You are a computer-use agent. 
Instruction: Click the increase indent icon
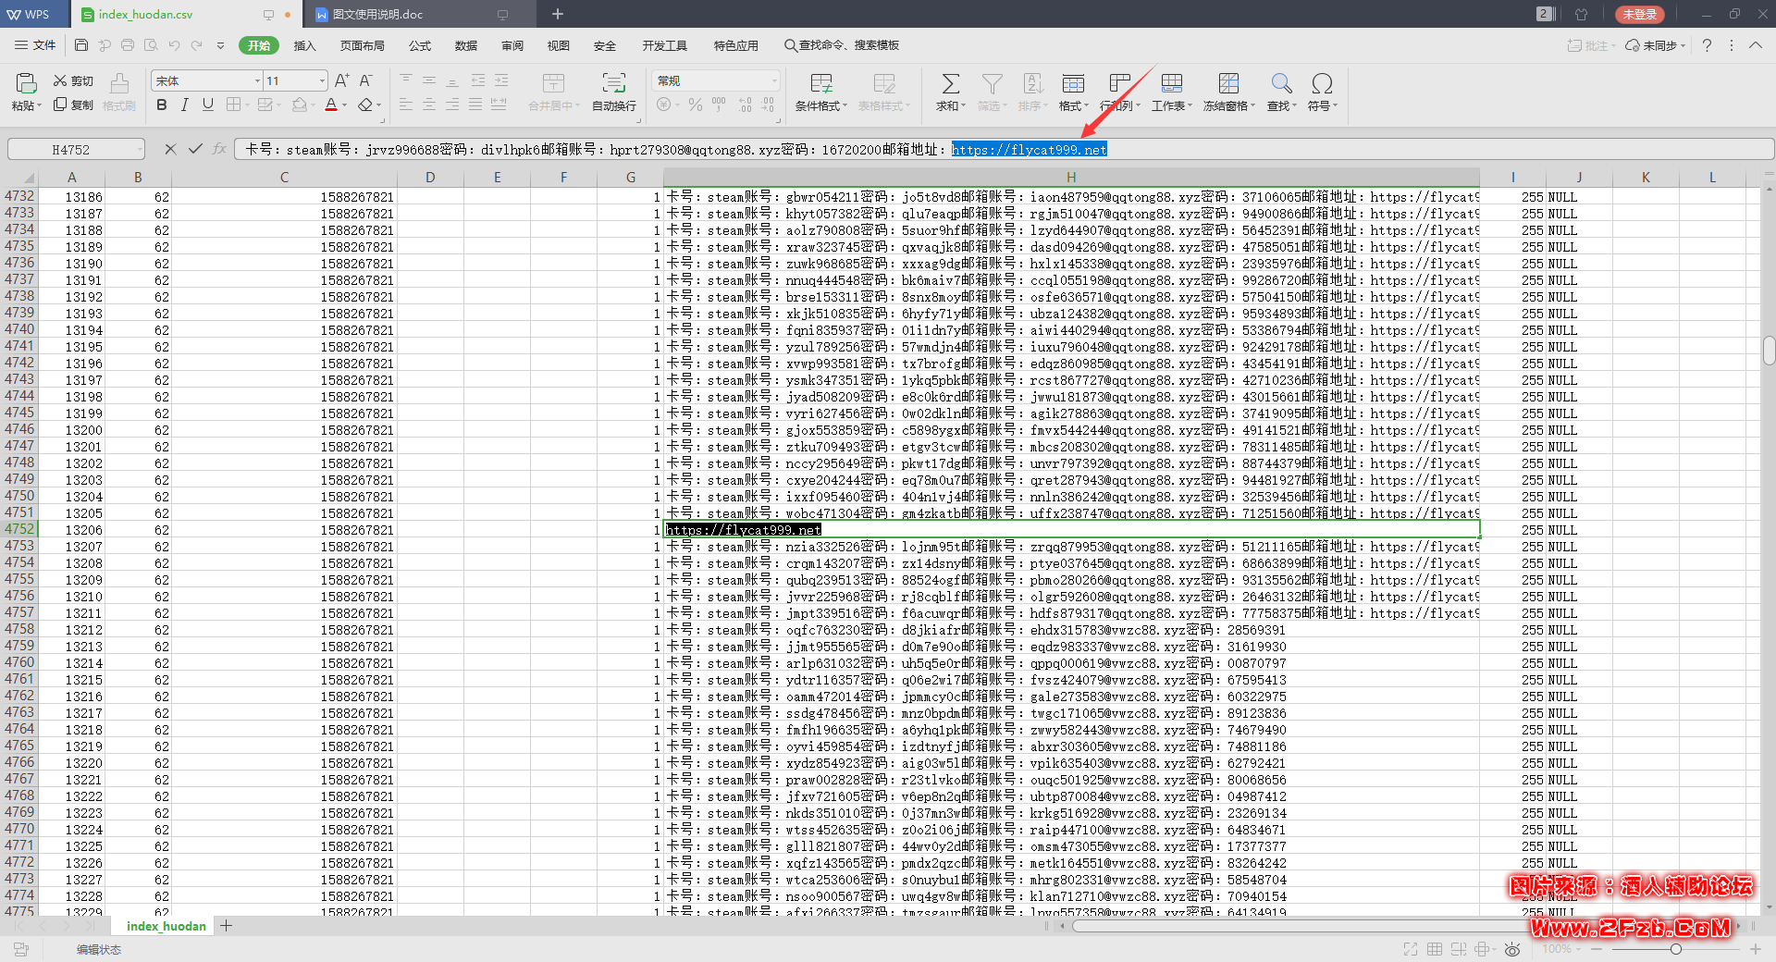click(x=501, y=80)
